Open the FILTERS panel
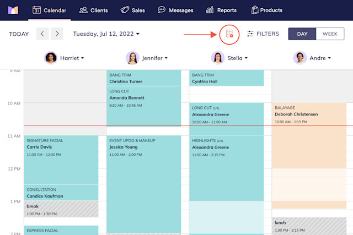 tap(263, 34)
